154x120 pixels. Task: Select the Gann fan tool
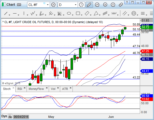(x=42, y=14)
